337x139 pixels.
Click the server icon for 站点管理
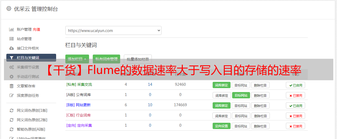tap(11, 39)
